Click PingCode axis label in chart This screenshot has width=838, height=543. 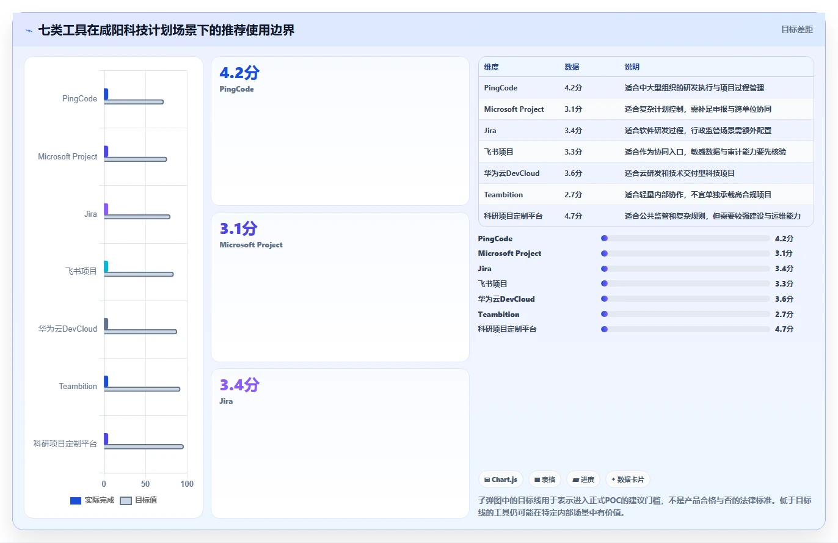point(79,98)
